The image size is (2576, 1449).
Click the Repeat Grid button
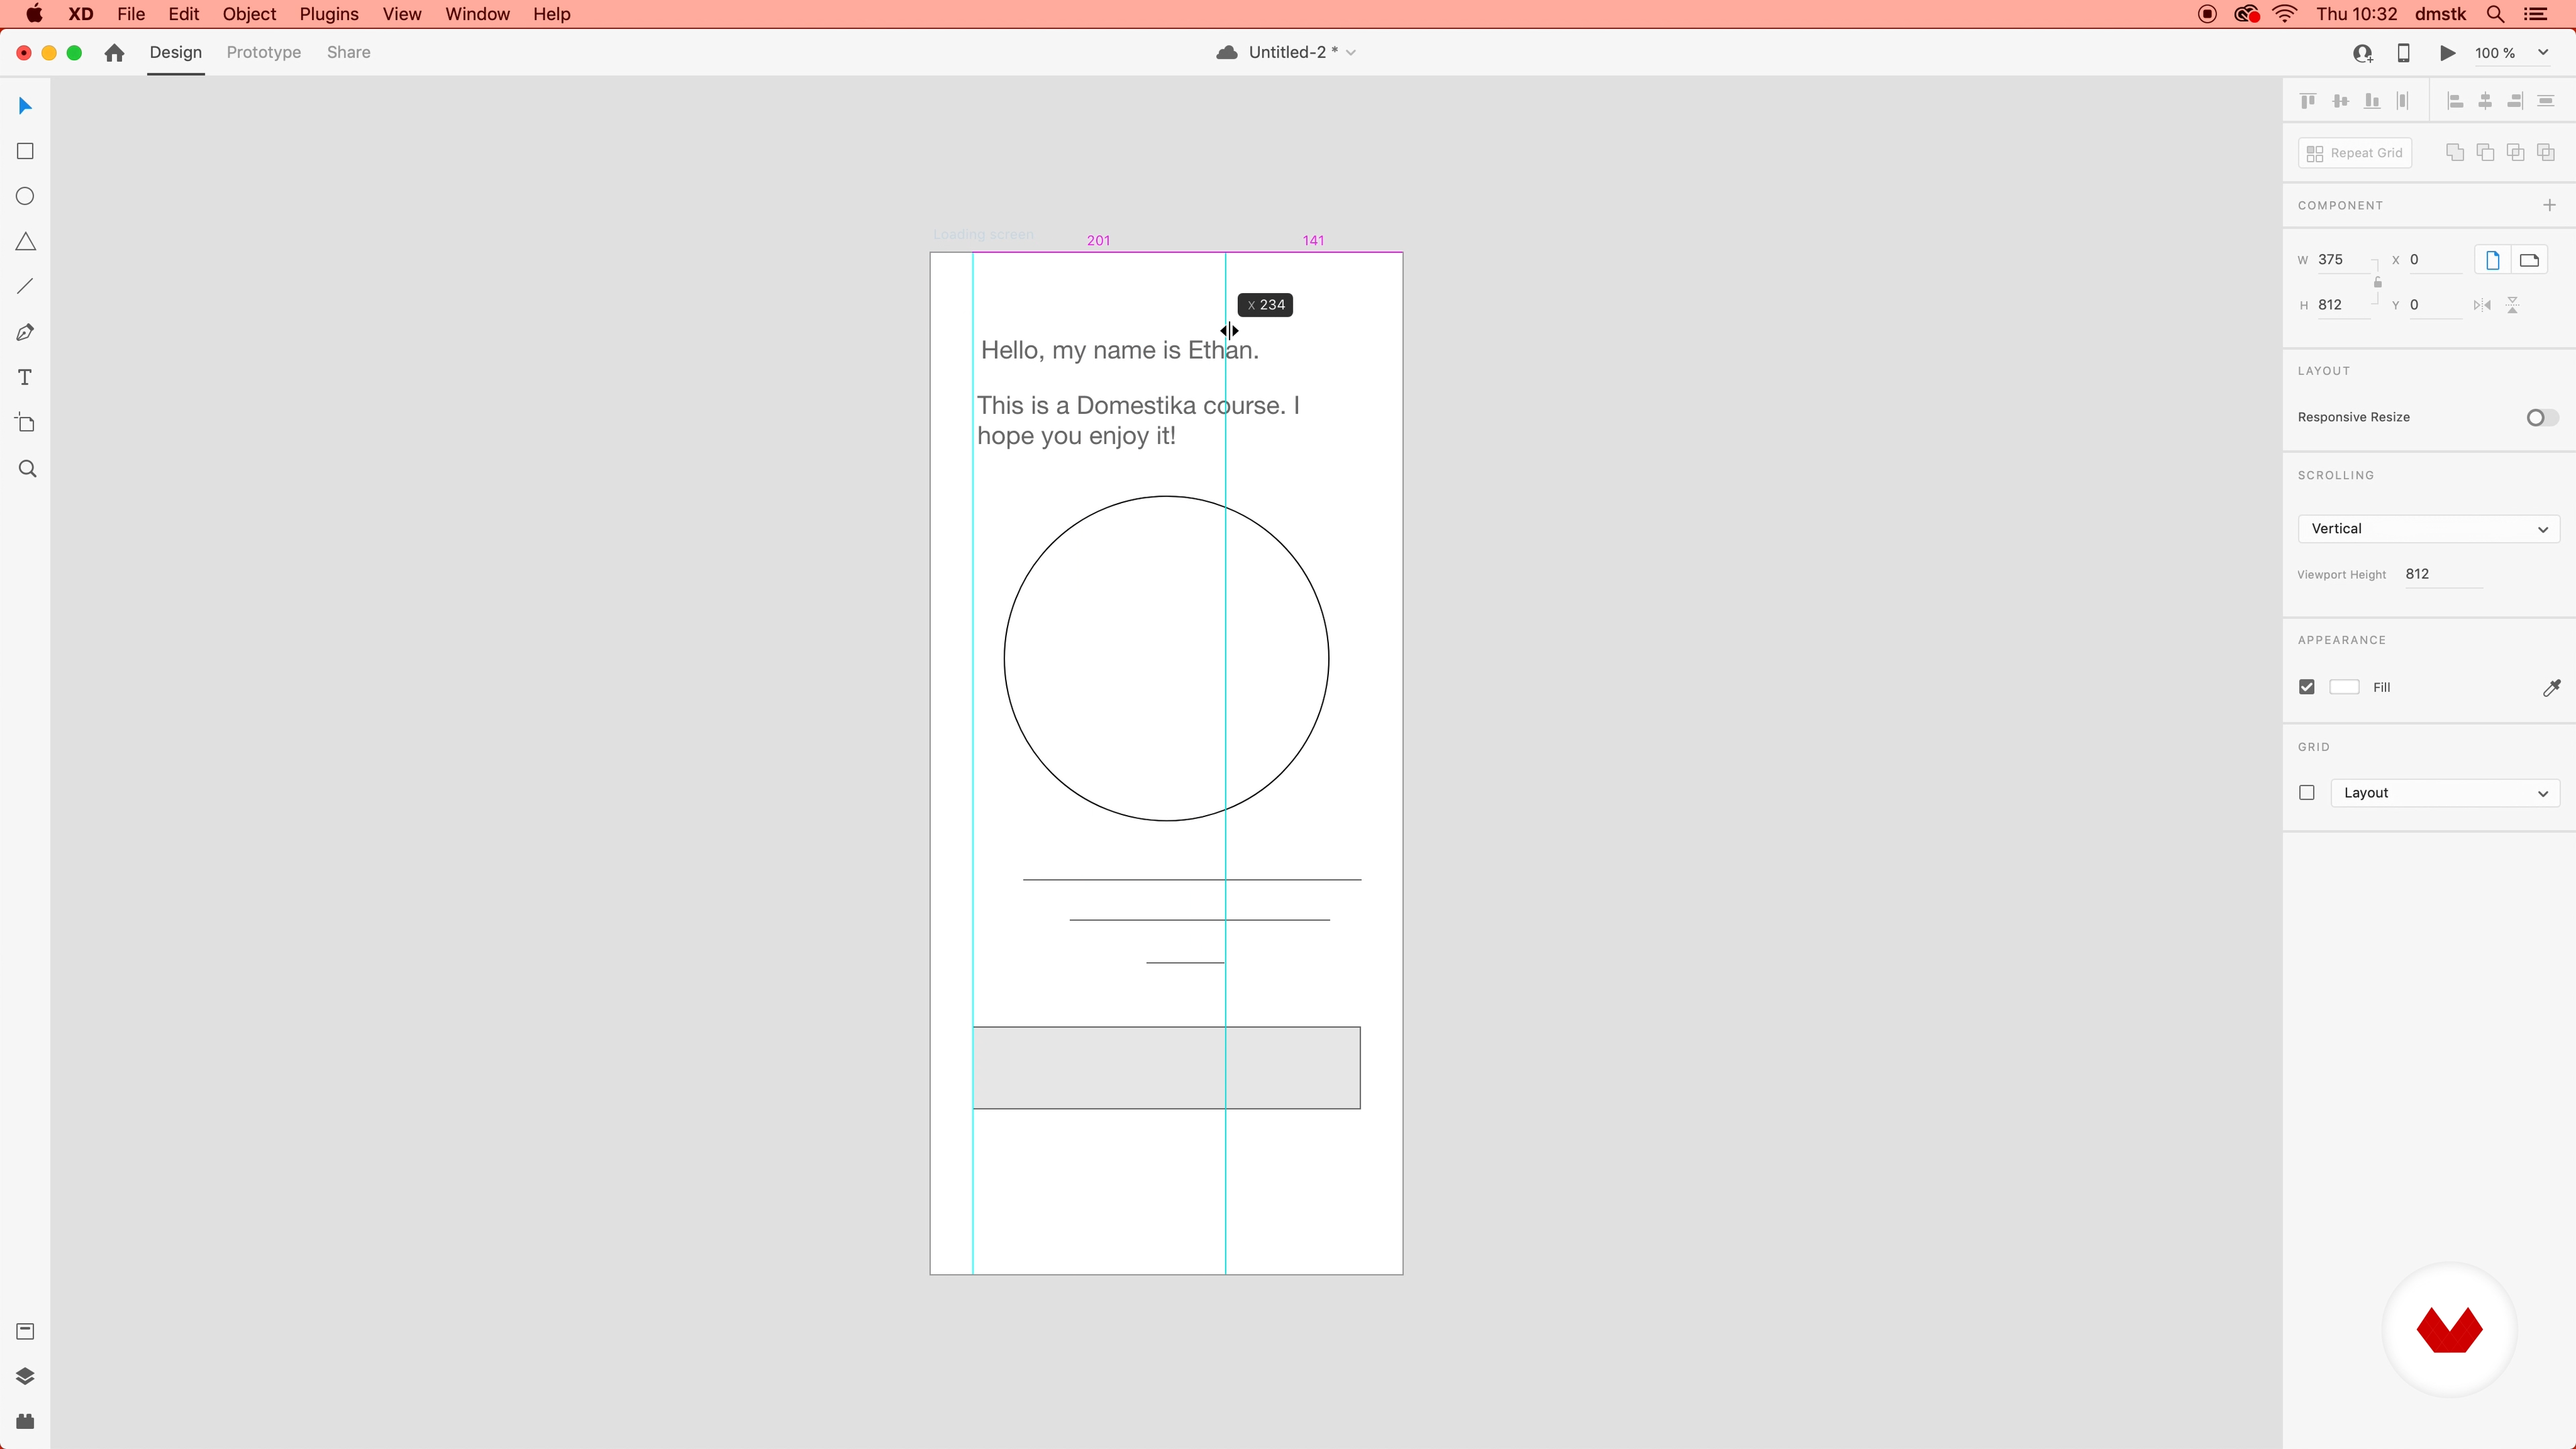pos(2355,153)
